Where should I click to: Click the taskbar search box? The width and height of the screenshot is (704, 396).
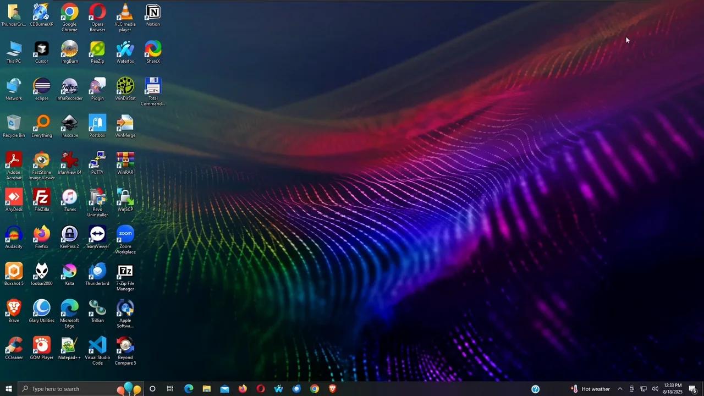point(81,389)
